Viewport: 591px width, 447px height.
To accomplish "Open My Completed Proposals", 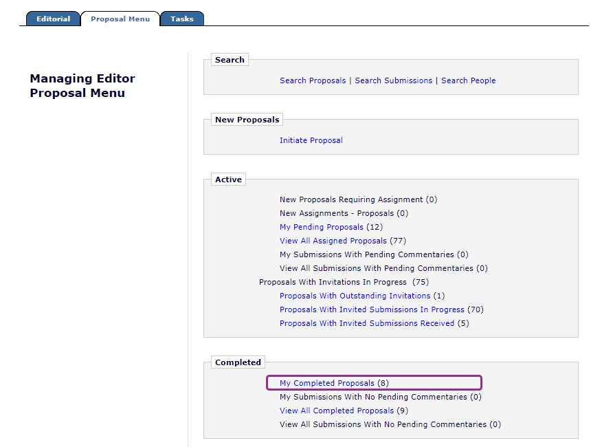I will tap(327, 383).
